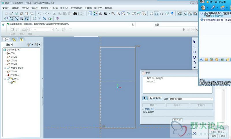Open the 分析(A) menu

point(54,8)
